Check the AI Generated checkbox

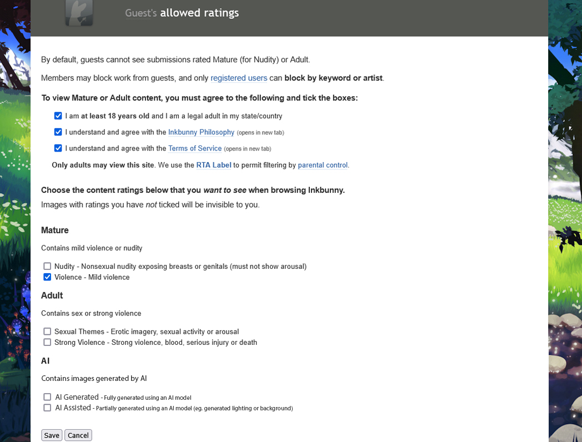[47, 397]
